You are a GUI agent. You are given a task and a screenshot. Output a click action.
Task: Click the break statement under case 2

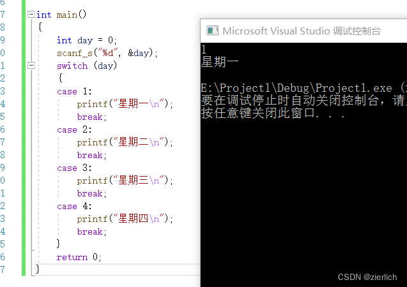click(x=91, y=155)
